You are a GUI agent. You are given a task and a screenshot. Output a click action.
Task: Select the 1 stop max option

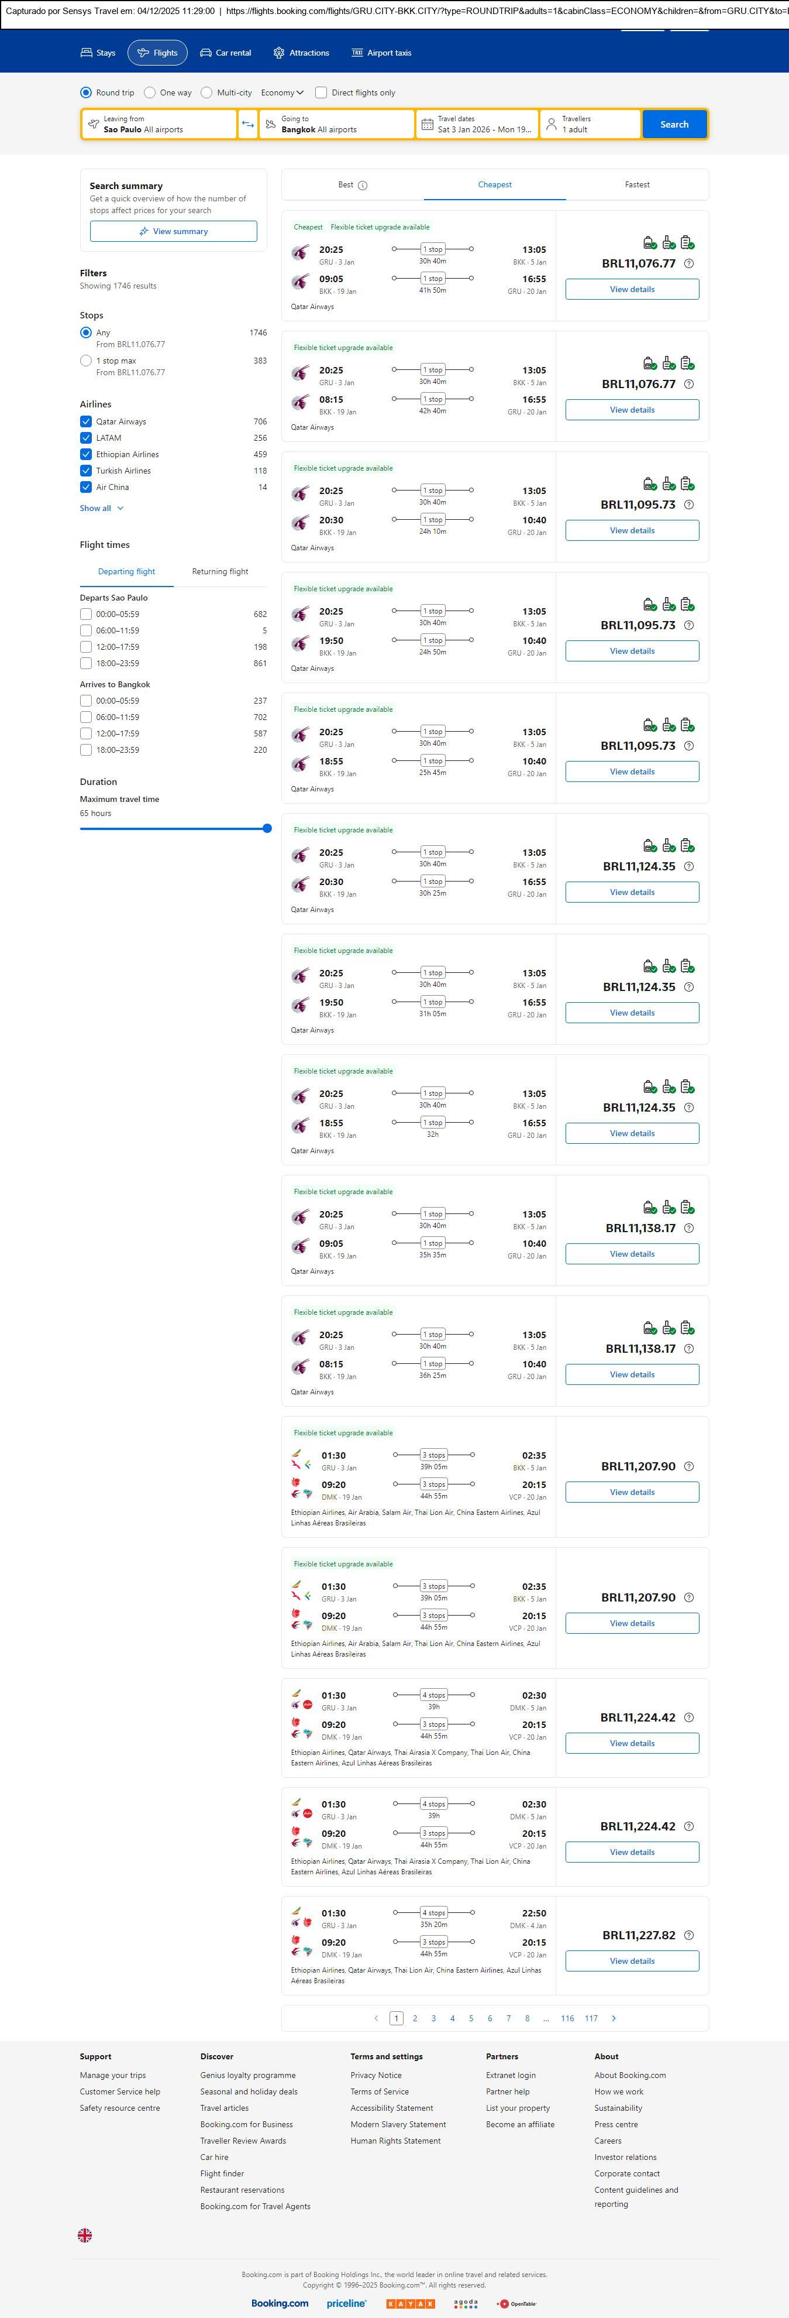tap(86, 361)
